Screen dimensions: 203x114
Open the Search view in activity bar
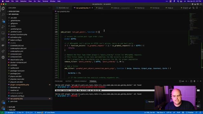pos(3,15)
